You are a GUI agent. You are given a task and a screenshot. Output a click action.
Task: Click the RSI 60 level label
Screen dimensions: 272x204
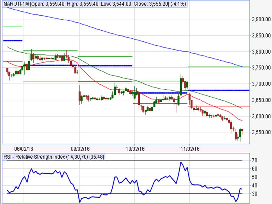coord(254,169)
